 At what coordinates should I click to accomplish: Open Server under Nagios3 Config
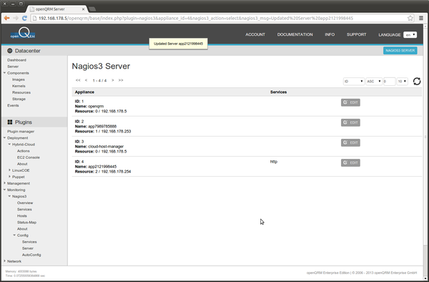click(x=28, y=248)
